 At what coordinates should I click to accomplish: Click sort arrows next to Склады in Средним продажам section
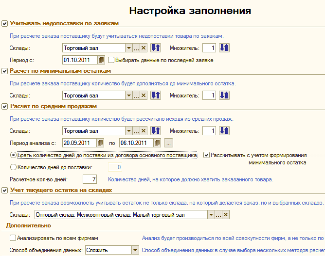point(156,130)
